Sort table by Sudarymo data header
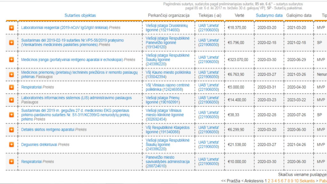Image resolution: width=327 pixels, height=184 pixels. pyautogui.click(x=269, y=15)
